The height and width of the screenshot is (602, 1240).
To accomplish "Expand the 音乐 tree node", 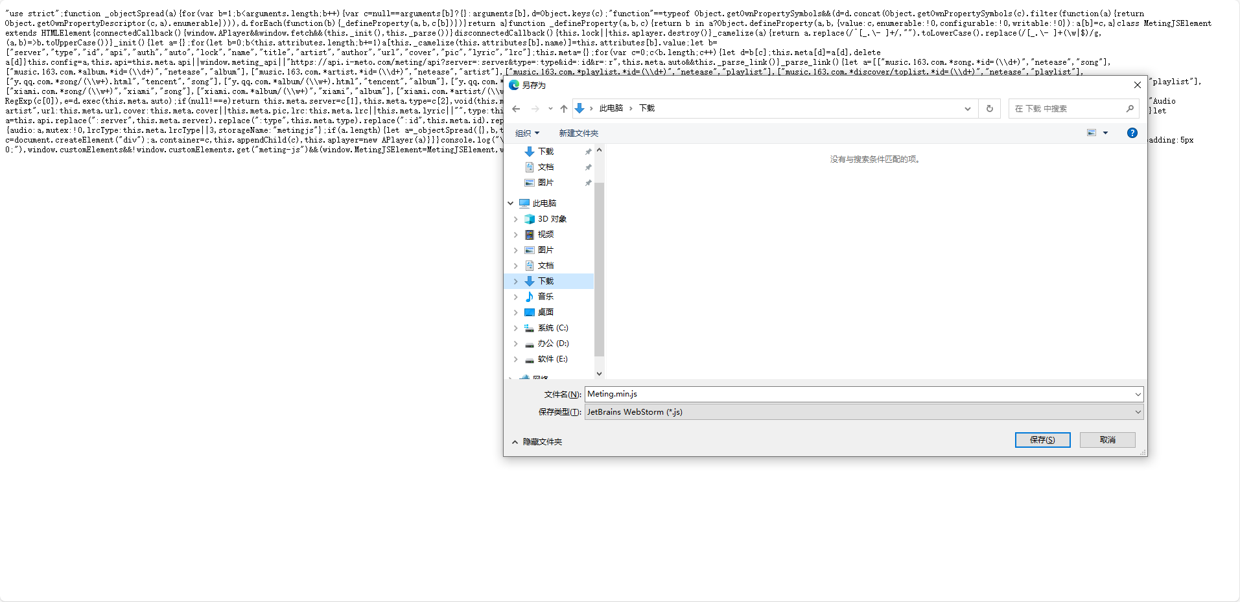I will 516,297.
